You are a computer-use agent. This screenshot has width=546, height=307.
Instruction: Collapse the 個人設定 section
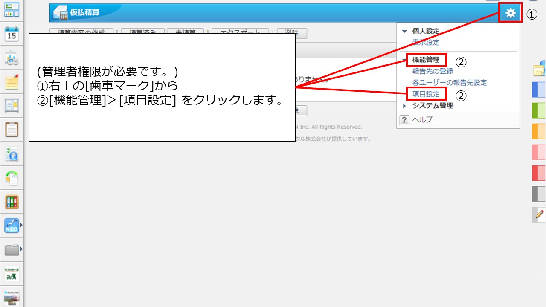[405, 31]
